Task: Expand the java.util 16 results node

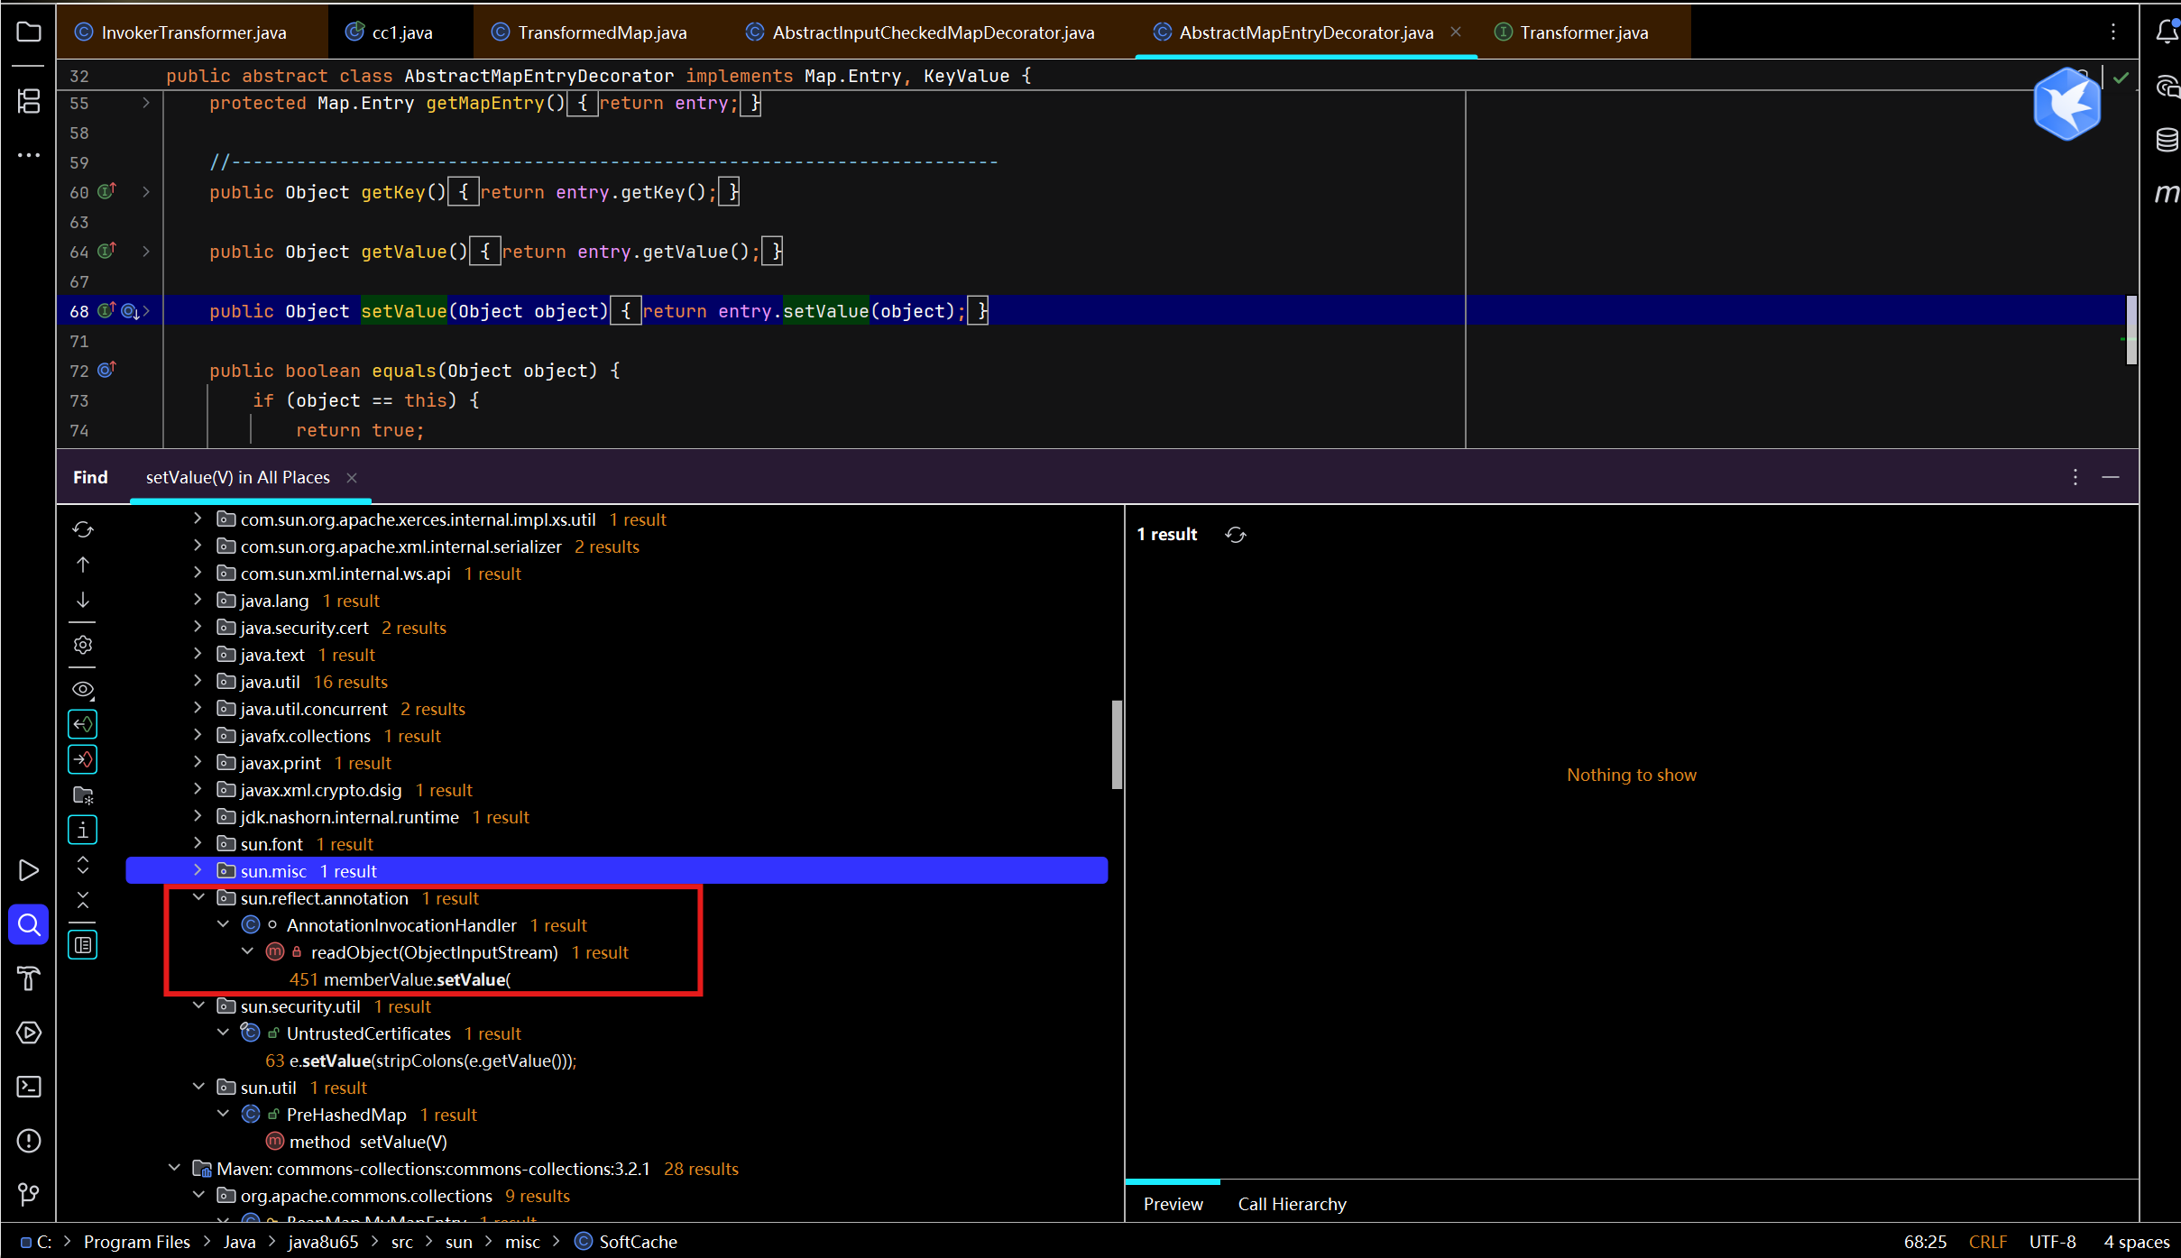Action: pyautogui.click(x=198, y=682)
